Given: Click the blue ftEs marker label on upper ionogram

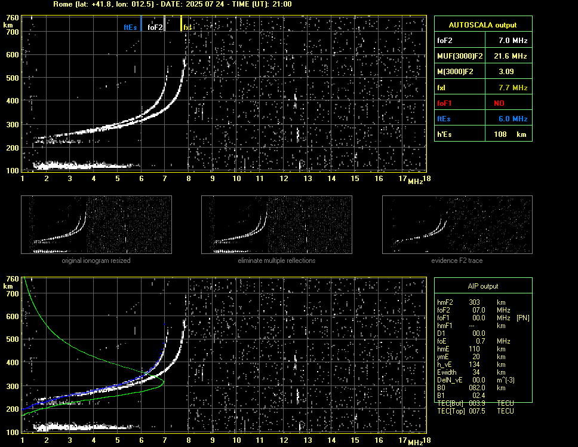Looking at the screenshot, I should (x=130, y=27).
